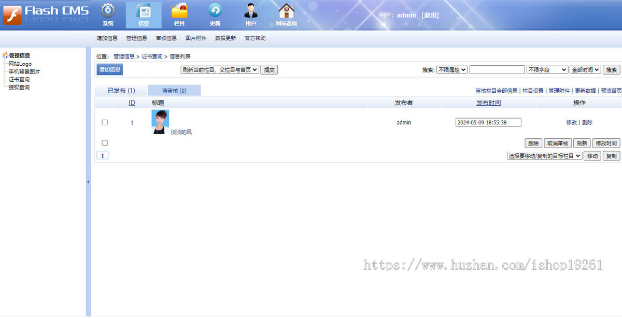Switch to the 已发布 (1) tab
This screenshot has width=622, height=318.
[x=121, y=91]
